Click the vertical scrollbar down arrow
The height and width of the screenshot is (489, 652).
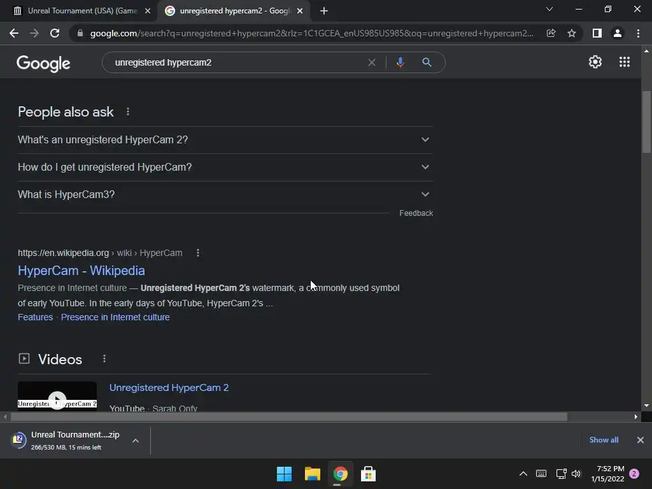pyautogui.click(x=646, y=406)
